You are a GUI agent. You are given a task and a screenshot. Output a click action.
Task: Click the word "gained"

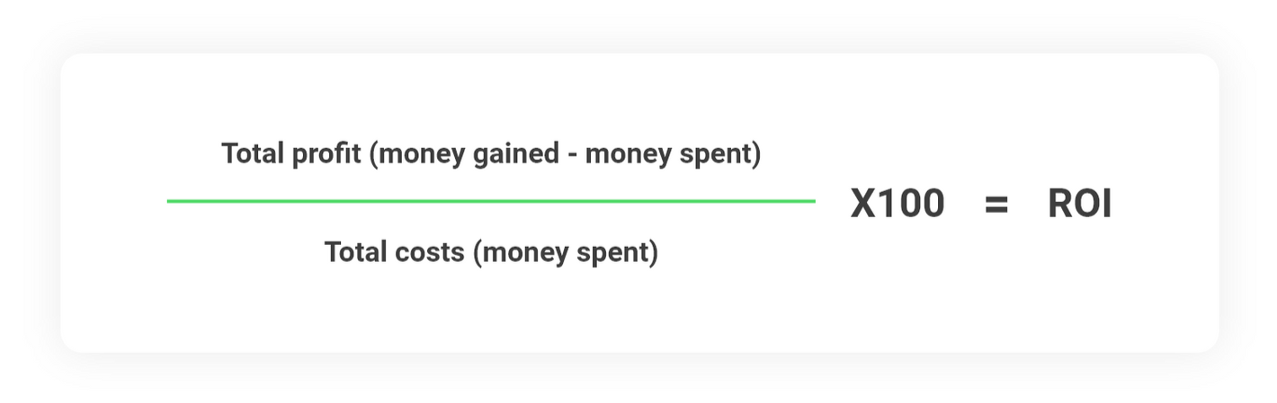pos(517,154)
